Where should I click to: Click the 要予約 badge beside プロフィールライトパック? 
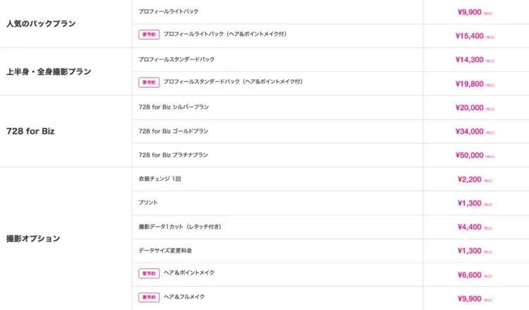(149, 34)
